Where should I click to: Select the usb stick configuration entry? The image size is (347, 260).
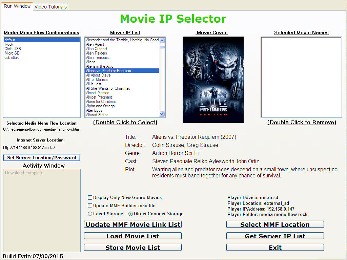(42, 58)
